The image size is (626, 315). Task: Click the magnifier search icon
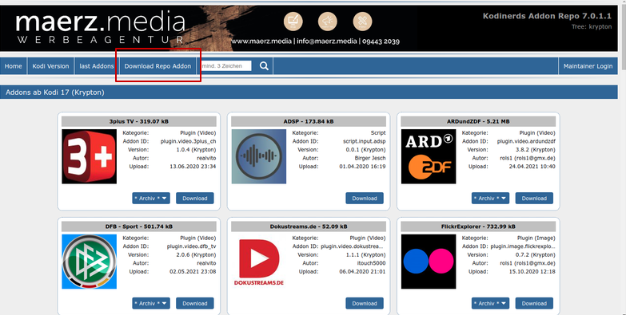tap(264, 66)
